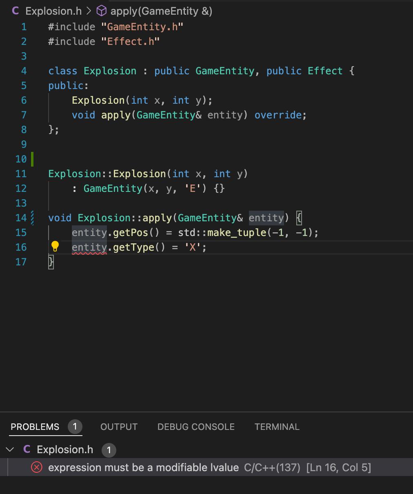Click the highlighted 'entity' parameter on line 14

tap(266, 218)
